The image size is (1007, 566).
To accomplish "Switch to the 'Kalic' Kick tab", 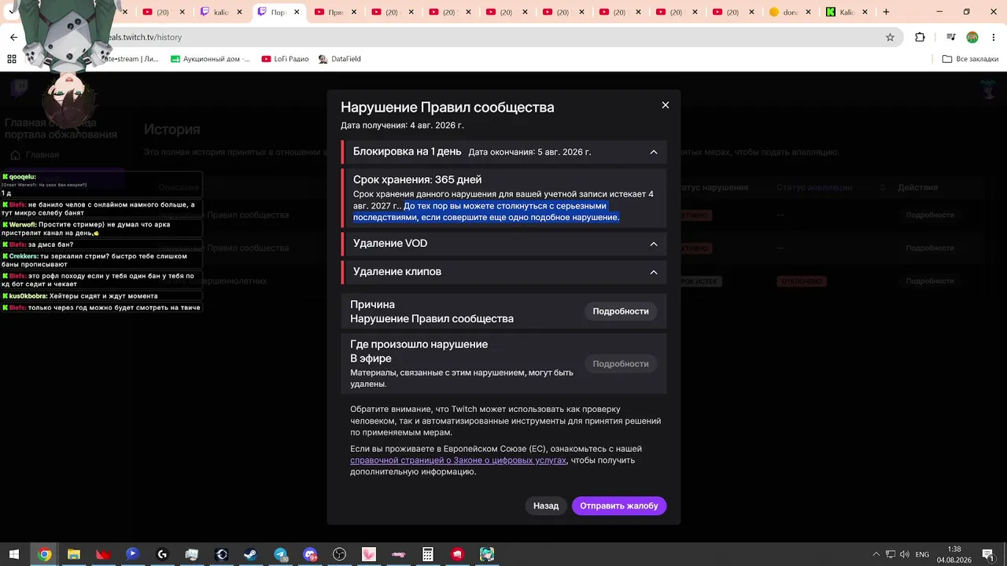I will 845,12.
